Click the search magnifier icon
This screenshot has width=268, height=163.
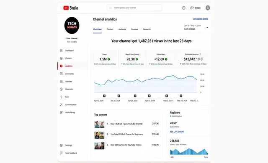111,8
